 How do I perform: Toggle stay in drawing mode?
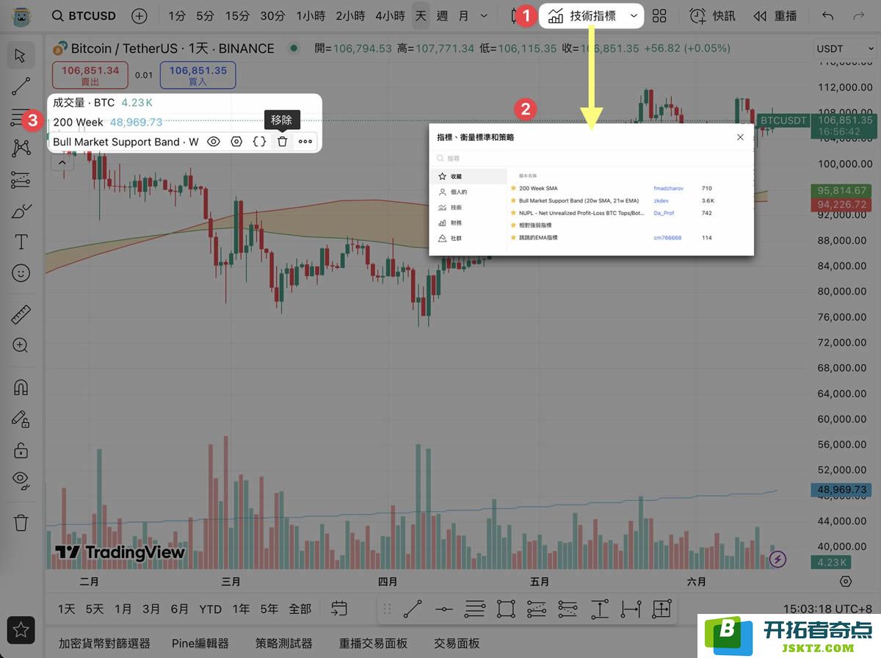[21, 419]
